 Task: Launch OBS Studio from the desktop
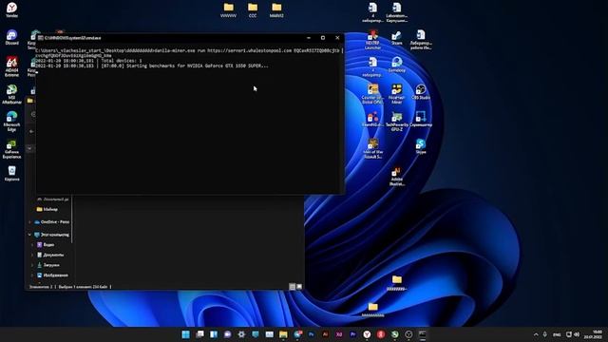tap(421, 92)
